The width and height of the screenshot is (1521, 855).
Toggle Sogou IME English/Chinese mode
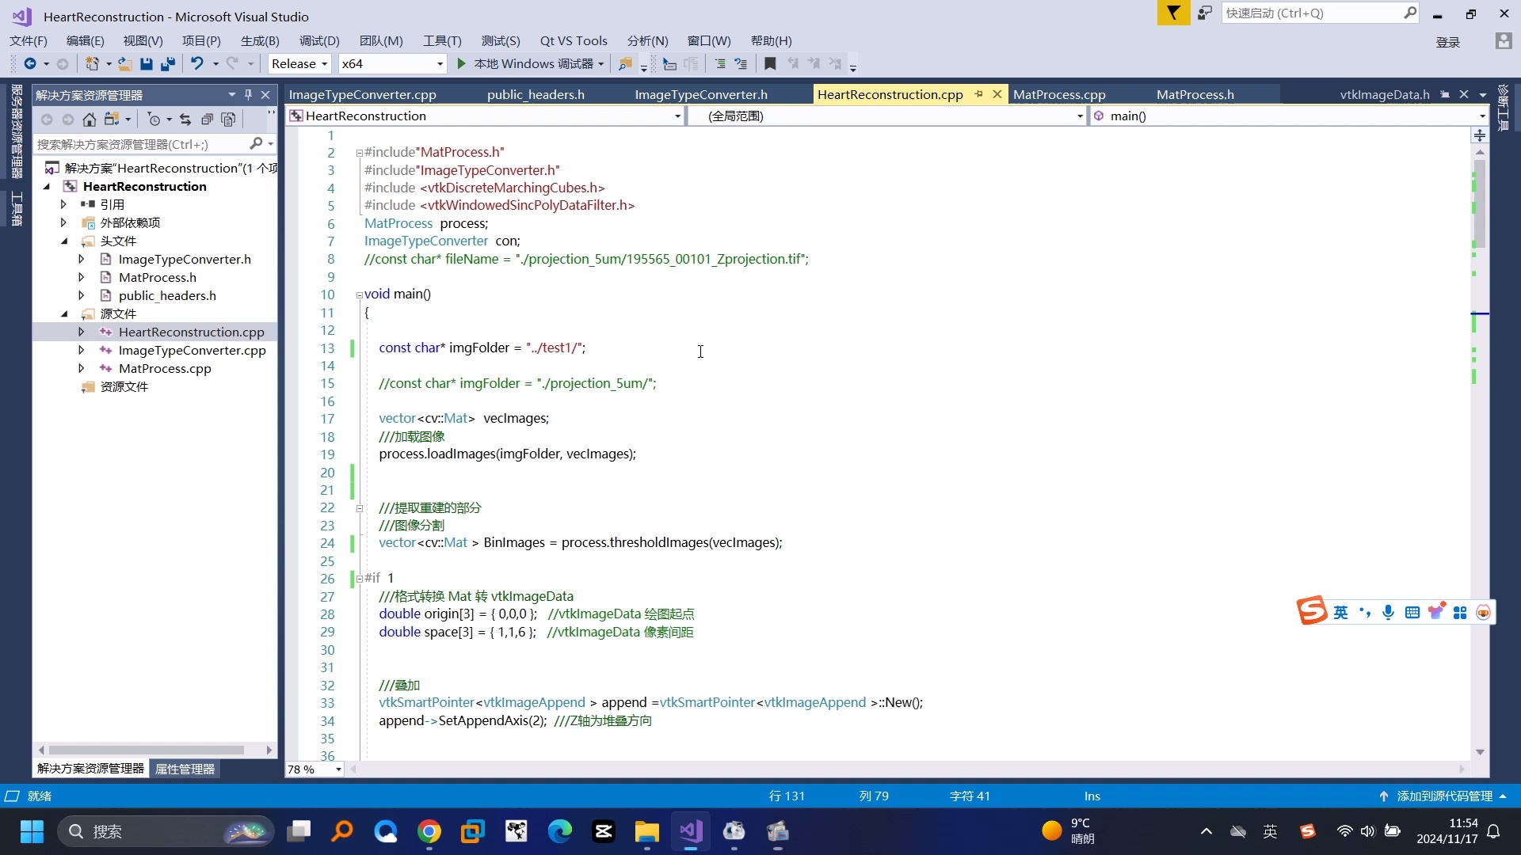coord(1340,612)
